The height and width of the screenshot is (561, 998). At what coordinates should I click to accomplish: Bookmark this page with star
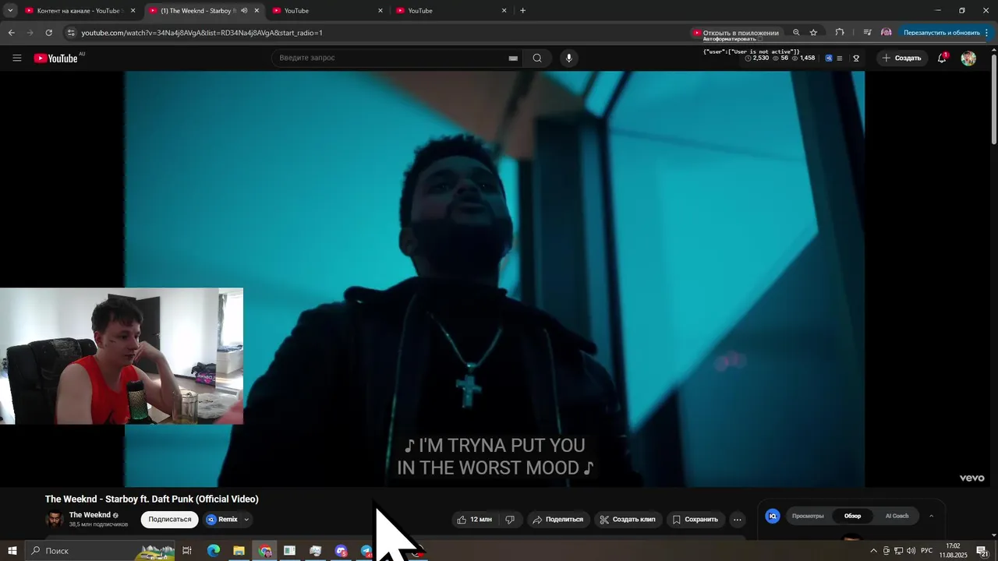813,33
